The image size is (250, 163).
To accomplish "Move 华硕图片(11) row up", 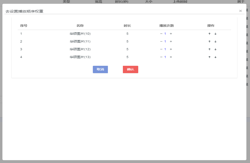I will tap(209, 42).
